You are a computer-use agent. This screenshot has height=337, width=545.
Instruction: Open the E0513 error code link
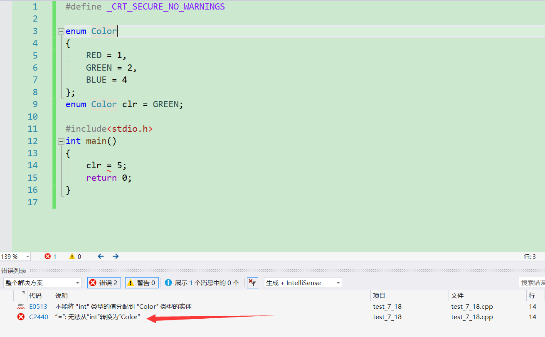tap(38, 307)
